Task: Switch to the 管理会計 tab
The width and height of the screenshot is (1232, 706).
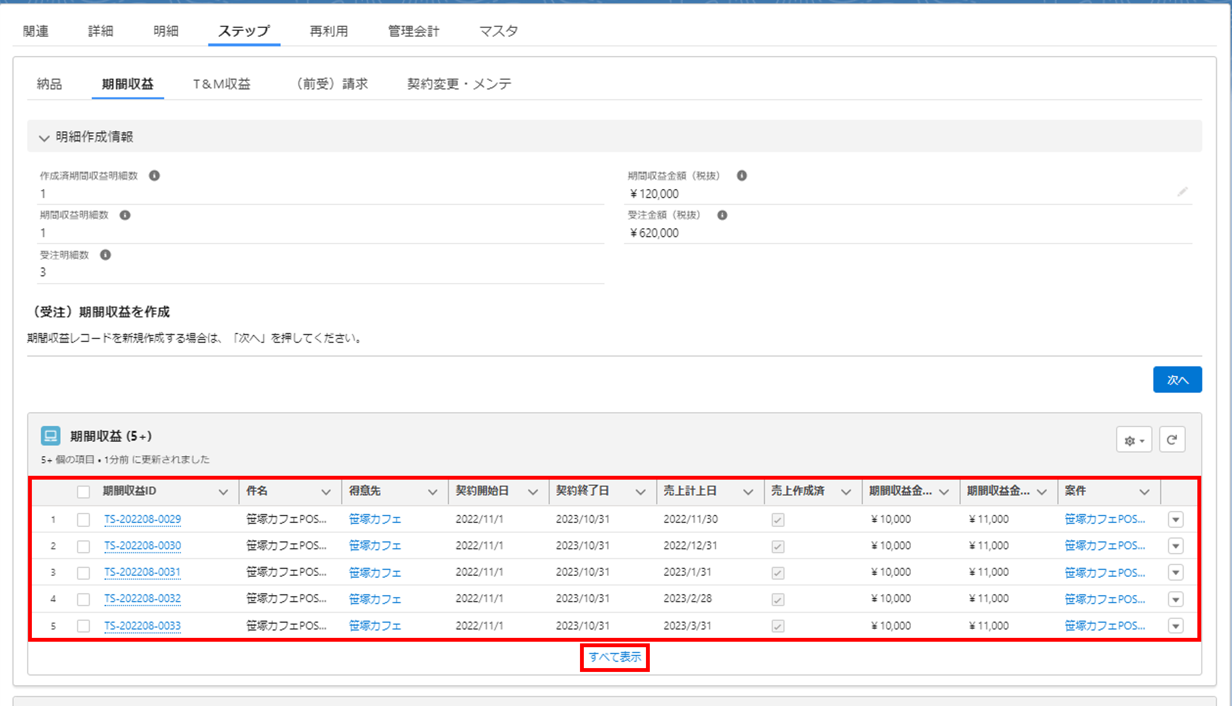Action: click(x=414, y=31)
